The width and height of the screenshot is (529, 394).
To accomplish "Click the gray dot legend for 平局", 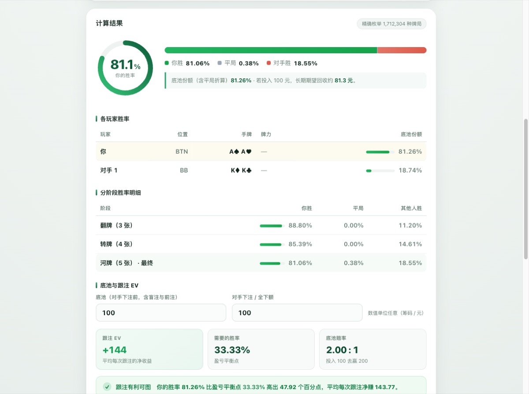I will tap(220, 63).
